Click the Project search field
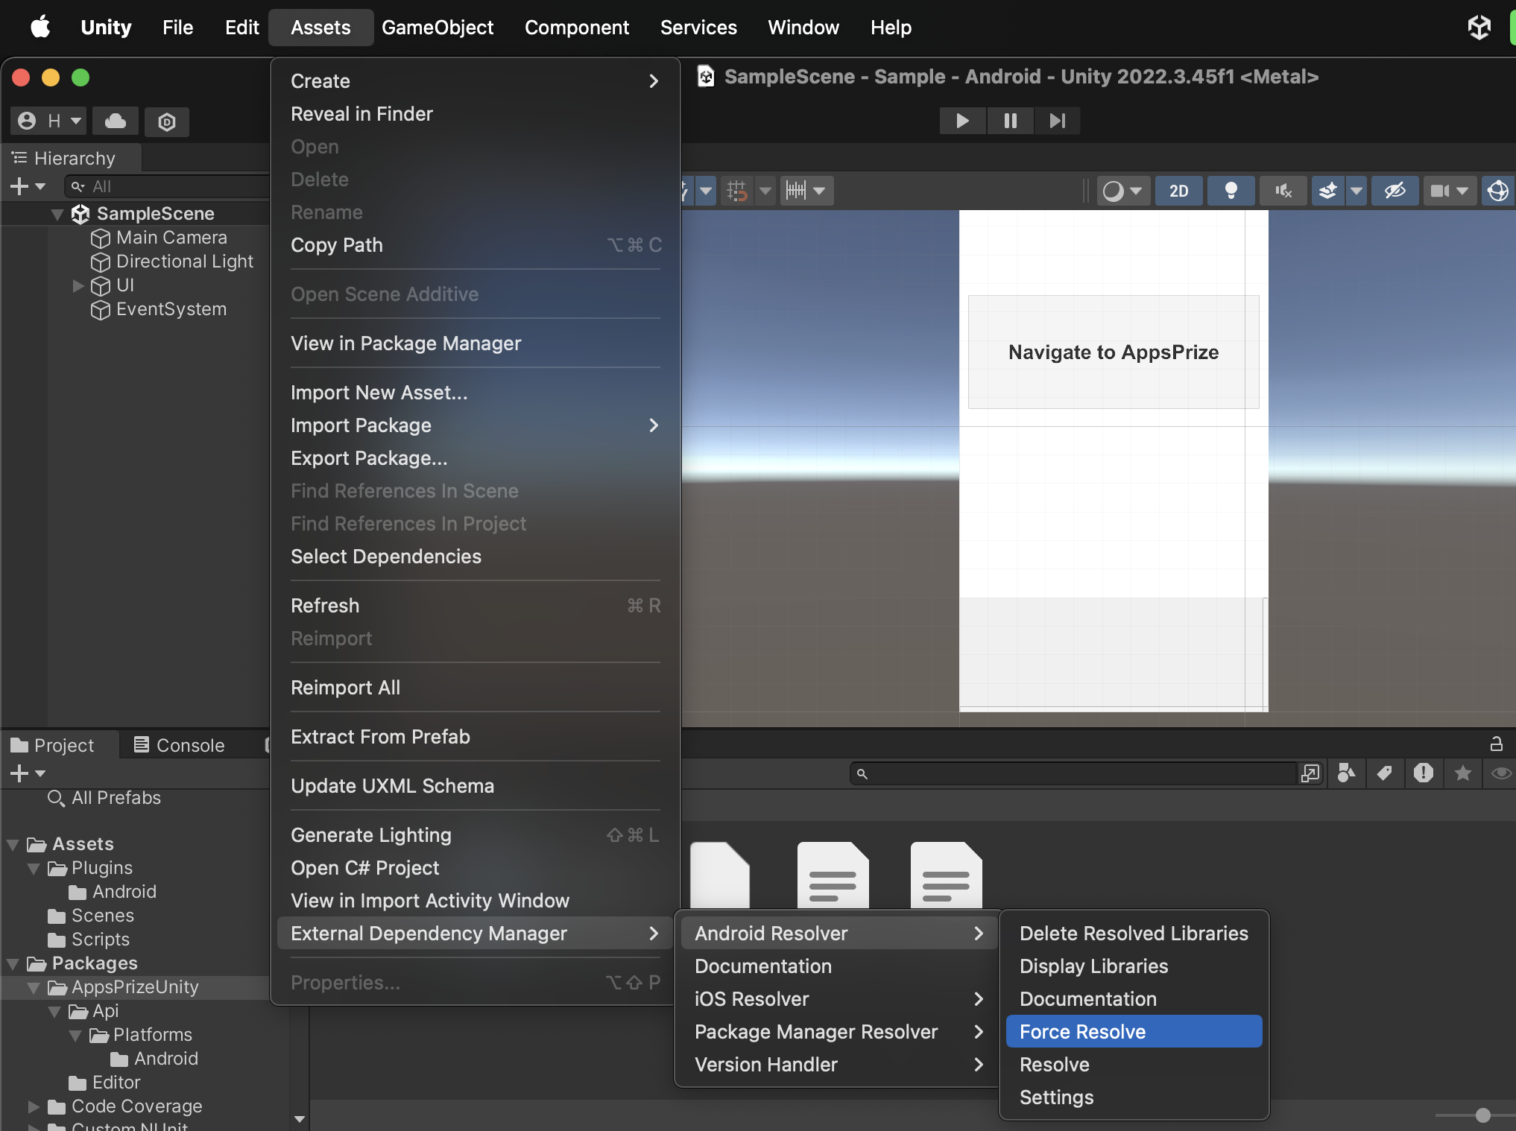 (x=1073, y=773)
